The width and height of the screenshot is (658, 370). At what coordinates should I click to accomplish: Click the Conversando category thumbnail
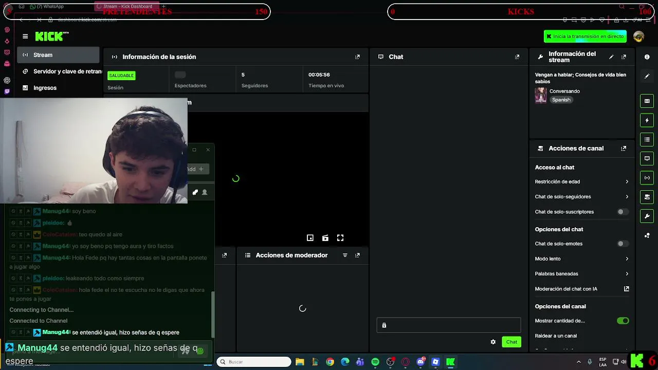(541, 95)
